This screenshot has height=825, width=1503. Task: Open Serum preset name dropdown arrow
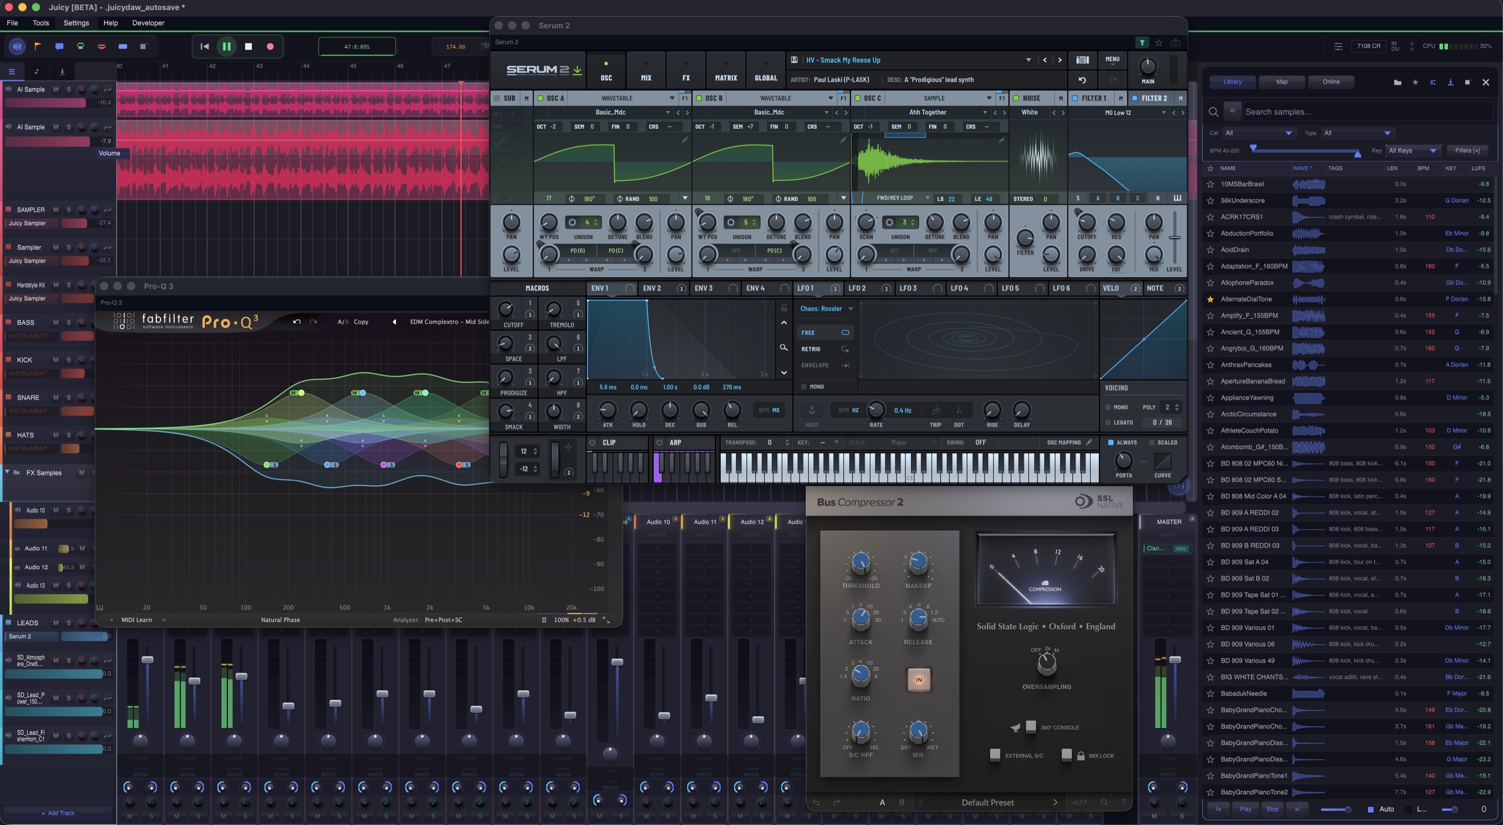pos(1028,59)
